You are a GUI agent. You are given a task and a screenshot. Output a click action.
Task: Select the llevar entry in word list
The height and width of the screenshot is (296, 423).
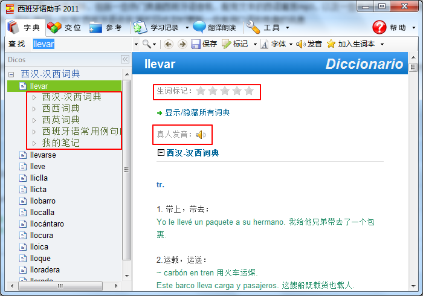(64, 86)
